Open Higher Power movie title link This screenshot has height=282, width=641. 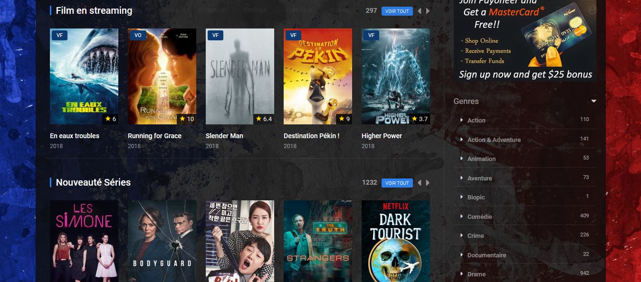click(382, 136)
